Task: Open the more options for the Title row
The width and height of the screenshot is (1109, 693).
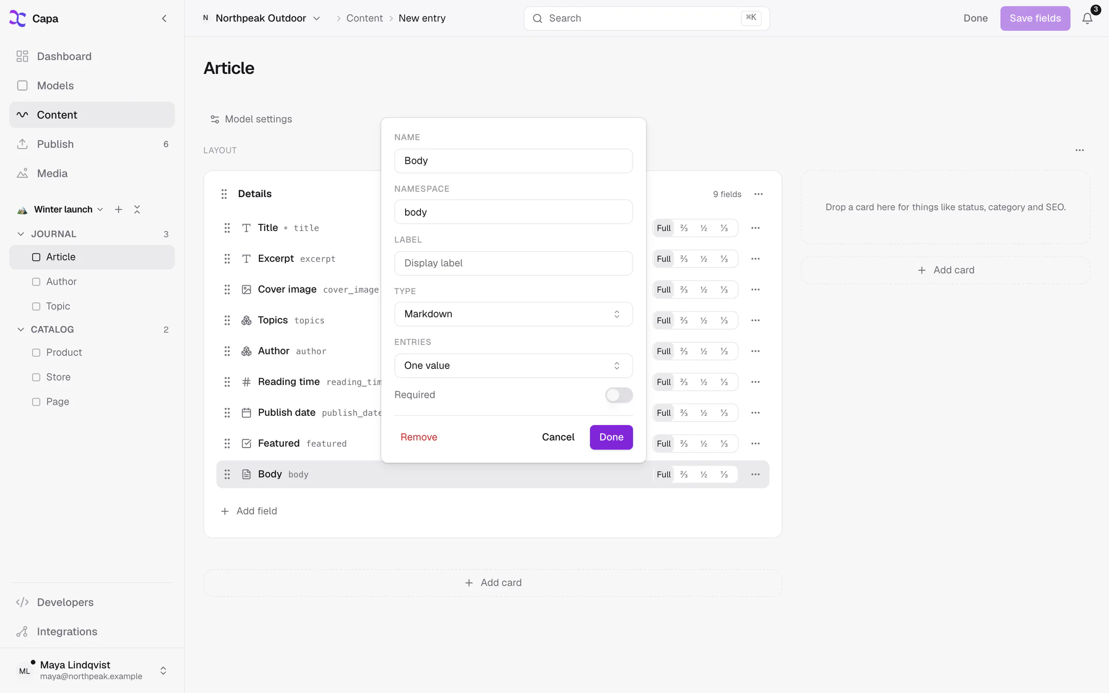Action: pyautogui.click(x=755, y=228)
